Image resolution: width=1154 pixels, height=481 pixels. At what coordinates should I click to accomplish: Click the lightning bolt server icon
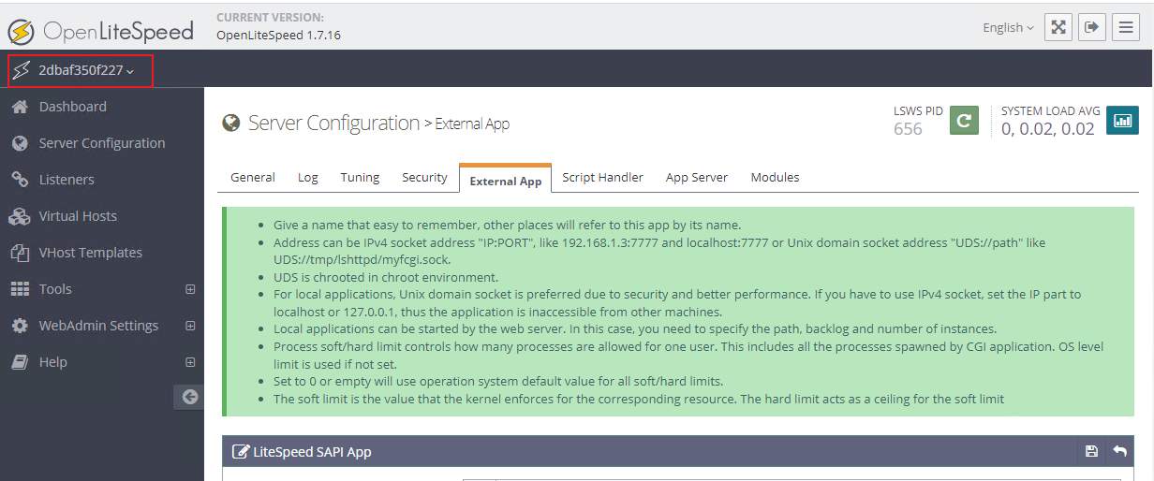click(21, 70)
